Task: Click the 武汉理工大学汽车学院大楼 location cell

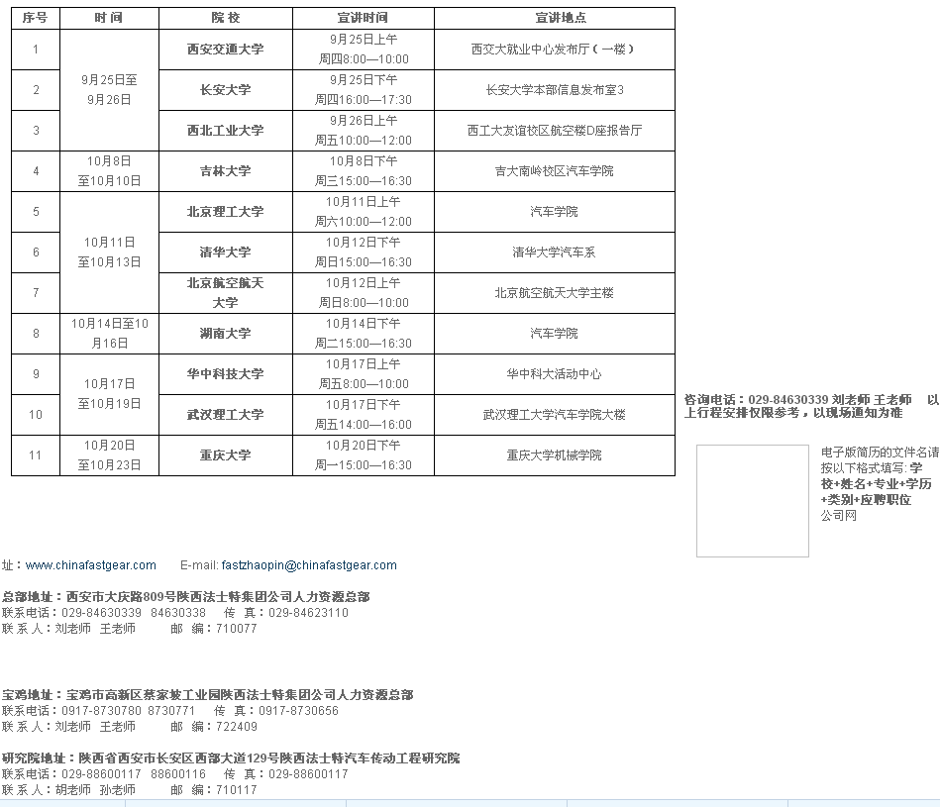Action: point(554,414)
